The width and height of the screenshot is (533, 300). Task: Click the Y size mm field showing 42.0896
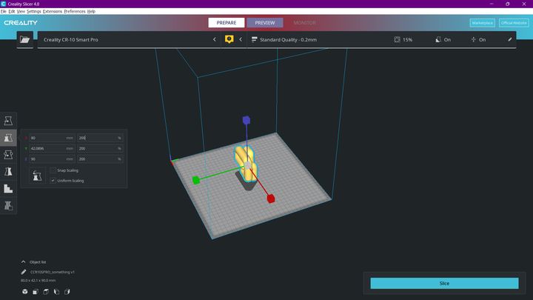coord(52,148)
